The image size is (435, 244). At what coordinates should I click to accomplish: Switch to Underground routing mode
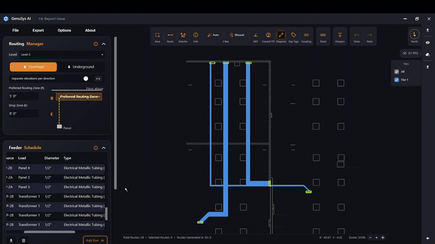(80, 67)
